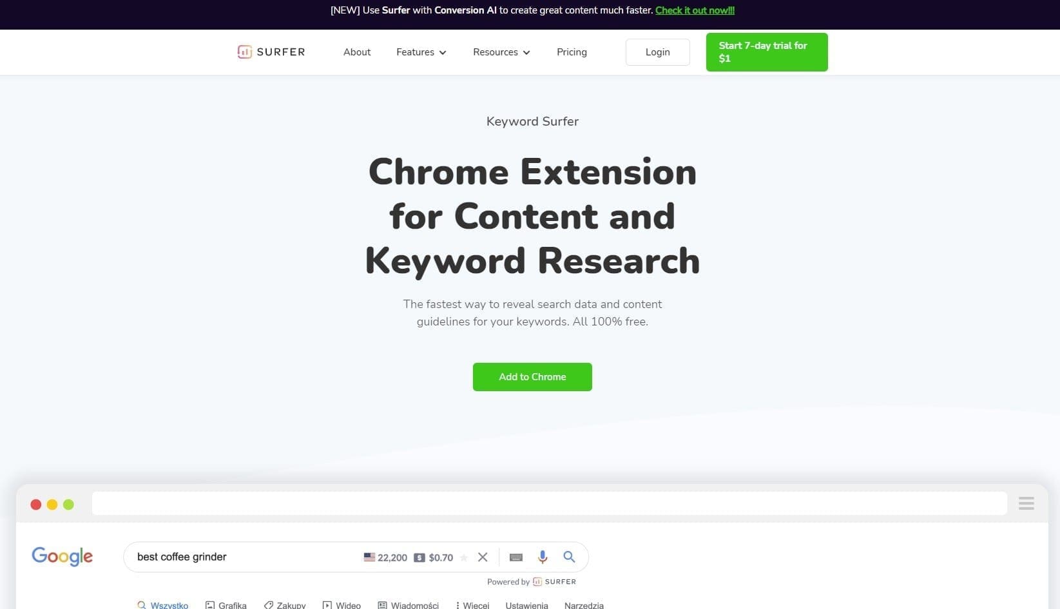Click the US flag search volume icon
The height and width of the screenshot is (609, 1060).
tap(369, 557)
